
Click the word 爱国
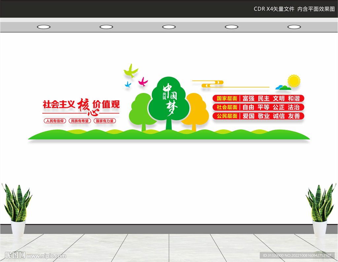pyautogui.click(x=249, y=116)
